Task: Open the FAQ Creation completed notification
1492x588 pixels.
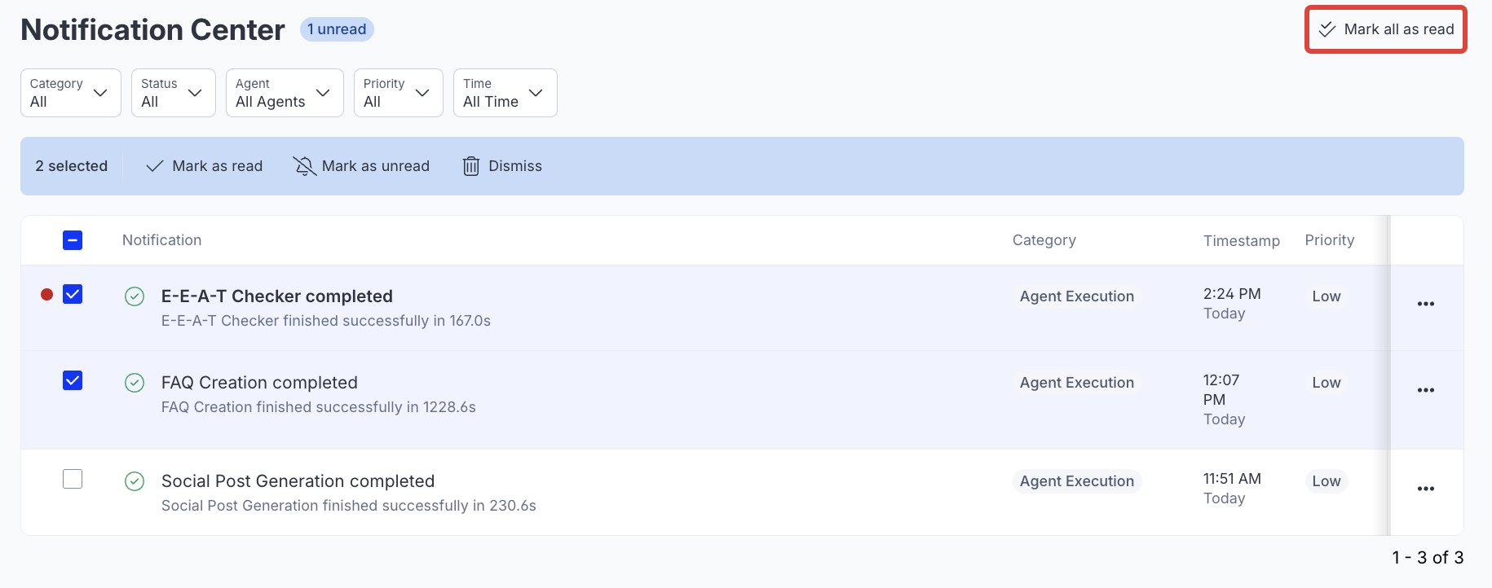Action: 259,383
